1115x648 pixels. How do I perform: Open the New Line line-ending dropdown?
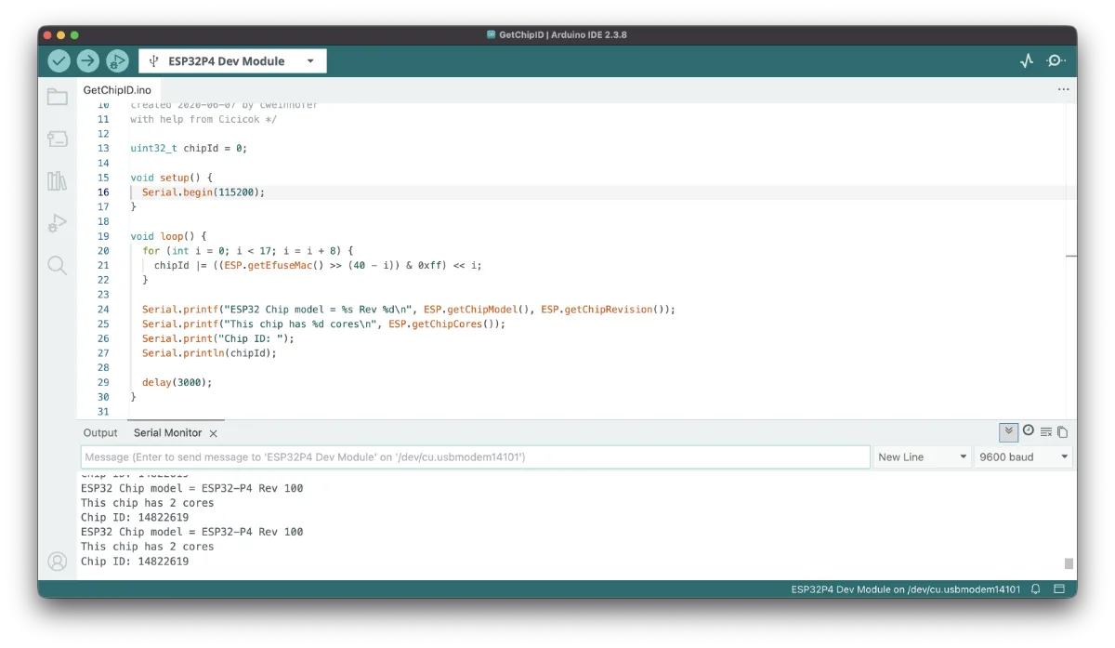coord(922,457)
